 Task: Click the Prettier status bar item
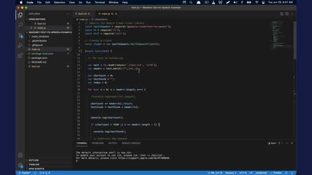pos(276,173)
